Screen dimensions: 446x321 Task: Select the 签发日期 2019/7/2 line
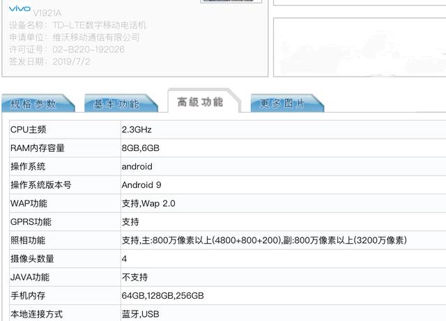(49, 61)
